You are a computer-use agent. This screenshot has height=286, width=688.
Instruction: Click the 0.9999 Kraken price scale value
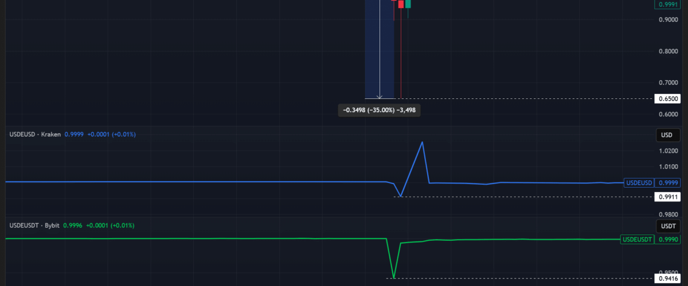pyautogui.click(x=669, y=183)
